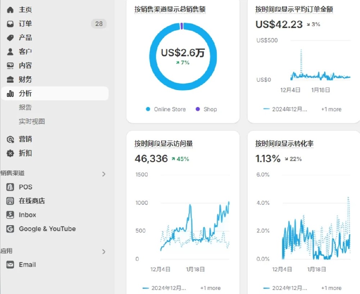
Task: Click the 1.13% conversion rate figure
Action: coord(268,159)
